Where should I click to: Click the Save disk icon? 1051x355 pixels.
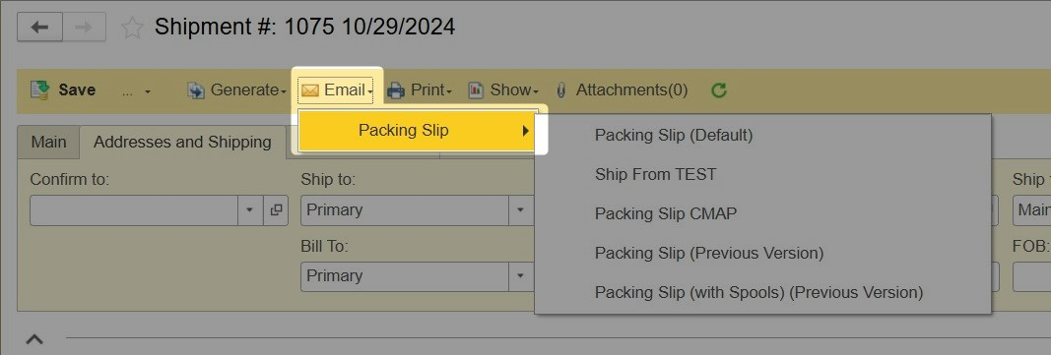pos(40,90)
